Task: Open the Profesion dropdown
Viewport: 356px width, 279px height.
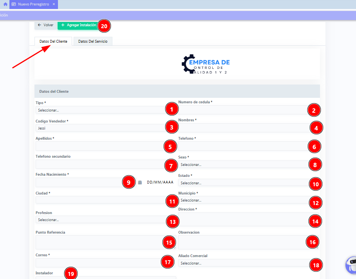Action: coord(98,220)
